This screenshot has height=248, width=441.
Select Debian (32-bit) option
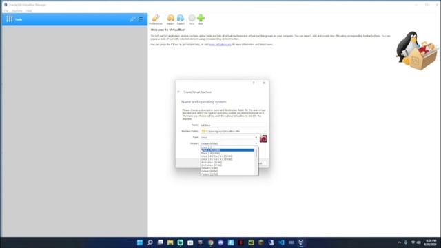pyautogui.click(x=227, y=168)
